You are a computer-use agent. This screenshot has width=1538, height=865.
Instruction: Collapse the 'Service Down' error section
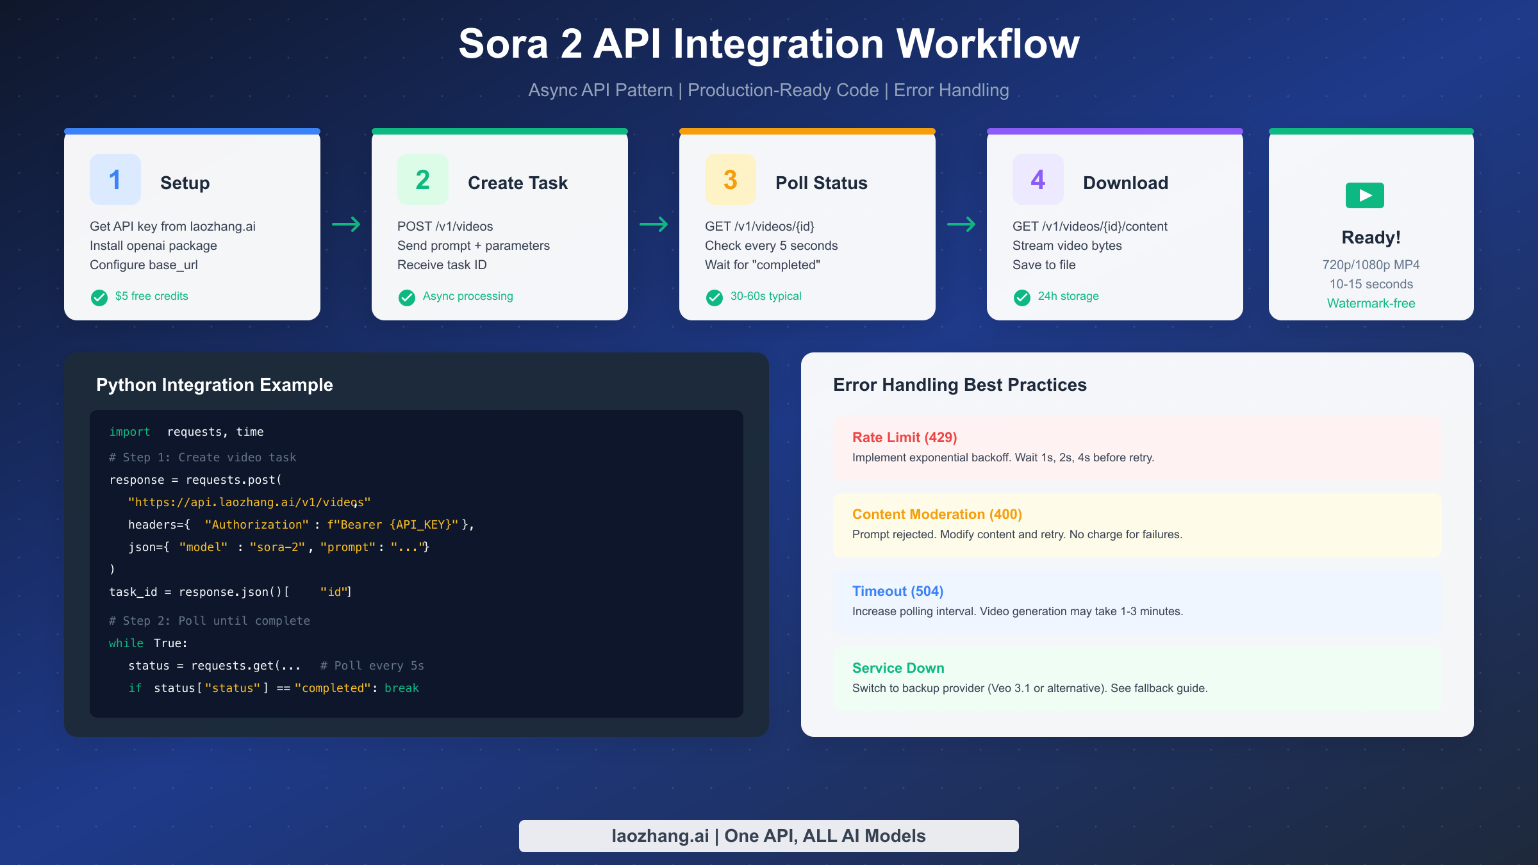898,668
